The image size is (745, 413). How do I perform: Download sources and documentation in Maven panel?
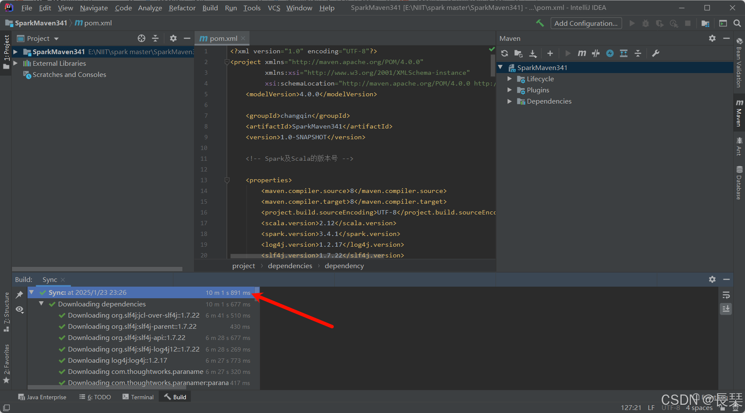pos(533,53)
